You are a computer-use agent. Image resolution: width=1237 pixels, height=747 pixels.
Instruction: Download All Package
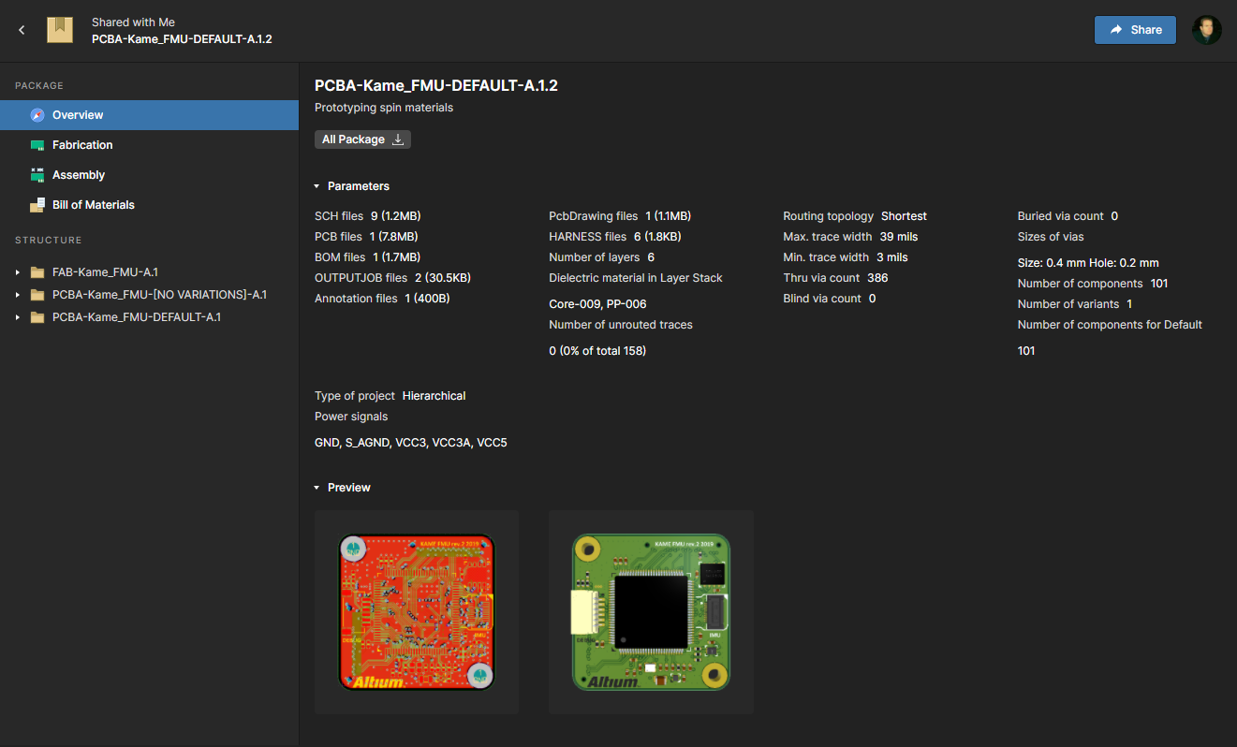362,139
